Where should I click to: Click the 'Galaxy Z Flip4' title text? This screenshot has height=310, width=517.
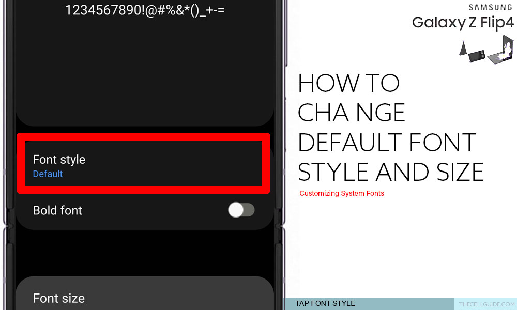463,23
